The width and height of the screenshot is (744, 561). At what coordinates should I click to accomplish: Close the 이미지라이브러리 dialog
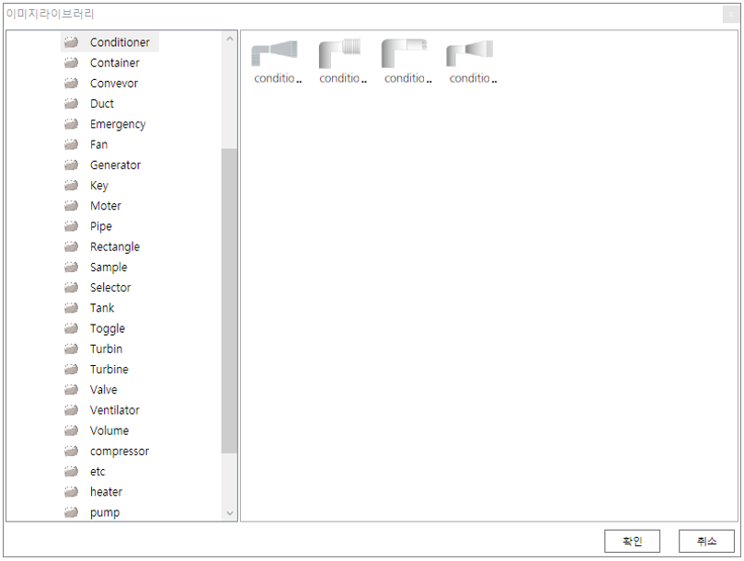[731, 14]
